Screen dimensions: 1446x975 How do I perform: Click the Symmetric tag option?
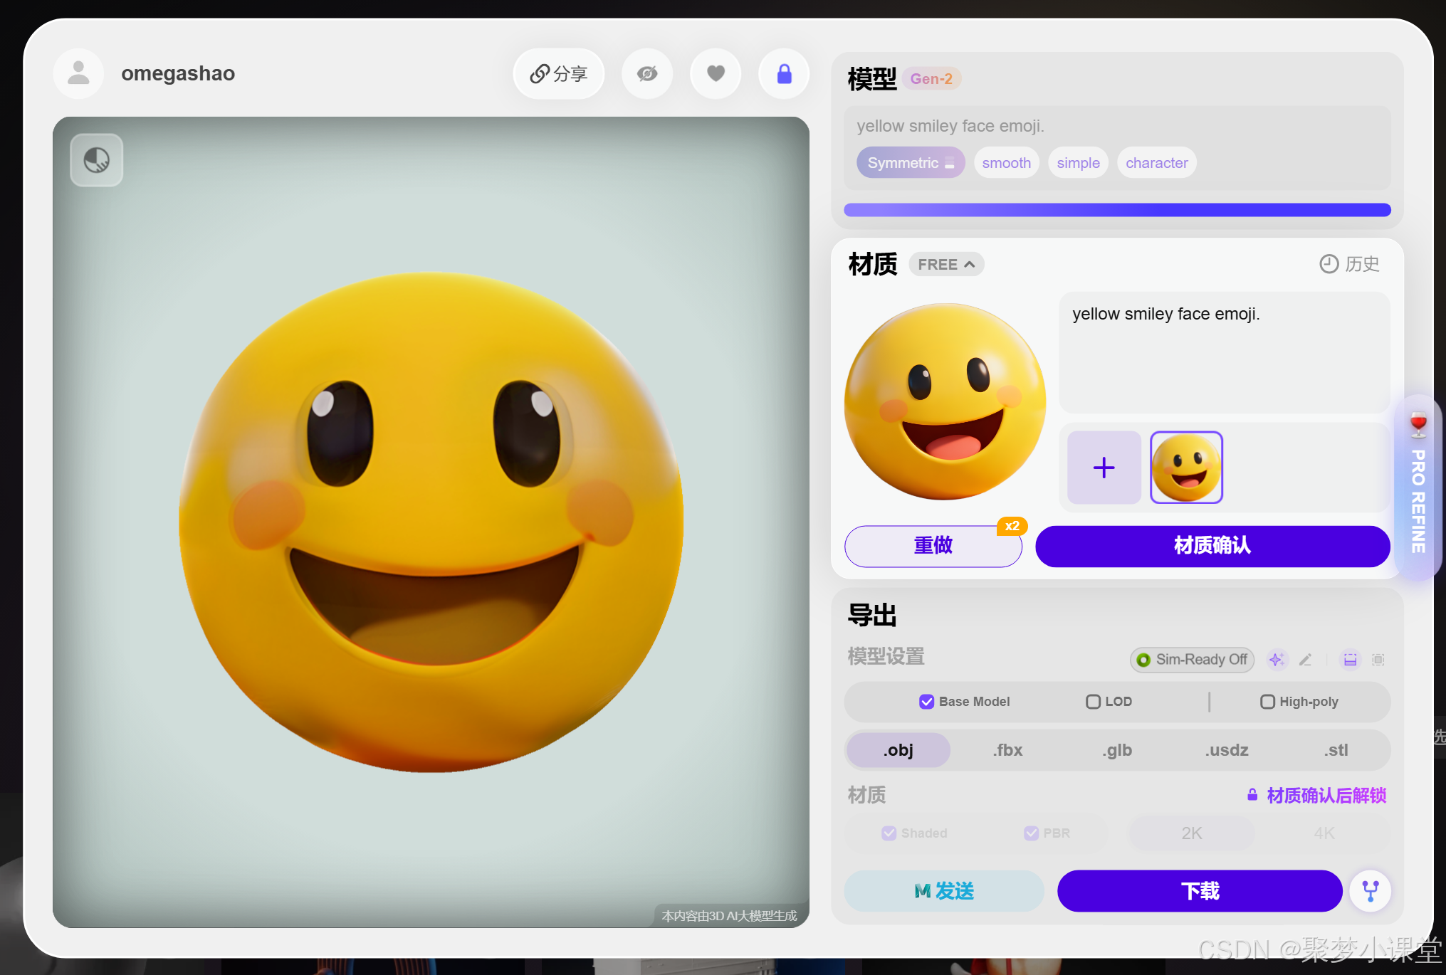click(x=910, y=163)
